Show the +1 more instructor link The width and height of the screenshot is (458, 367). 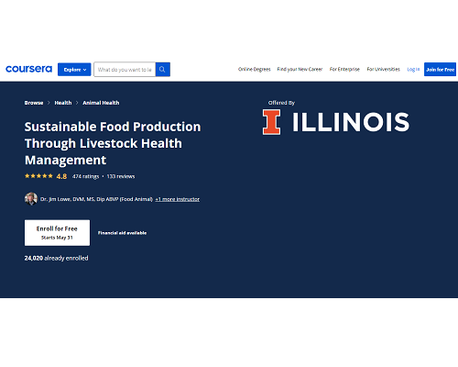pyautogui.click(x=178, y=199)
